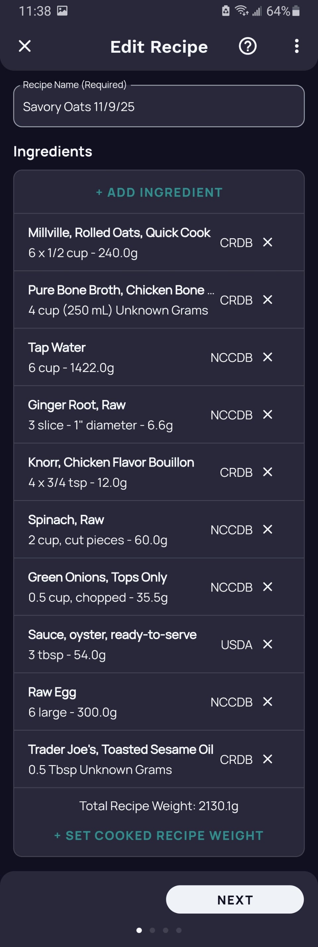318x947 pixels.
Task: Open the Raw Egg ingredient entry
Action: [x=110, y=702]
